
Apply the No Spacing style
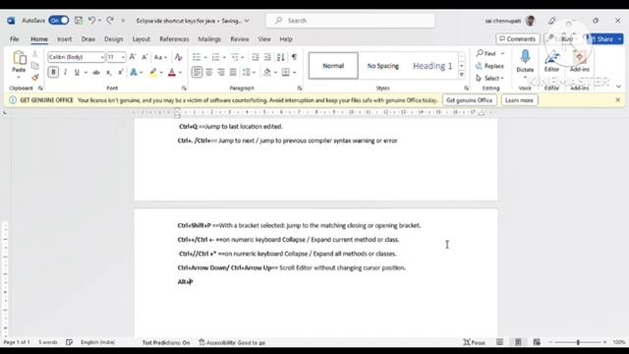pyautogui.click(x=383, y=66)
